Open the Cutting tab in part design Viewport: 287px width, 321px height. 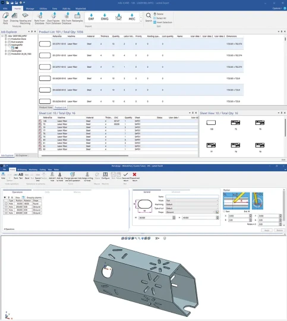(x=43, y=169)
